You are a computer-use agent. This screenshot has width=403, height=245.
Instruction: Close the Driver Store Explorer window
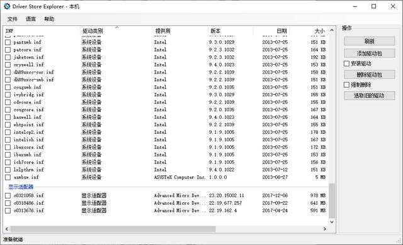coord(393,6)
